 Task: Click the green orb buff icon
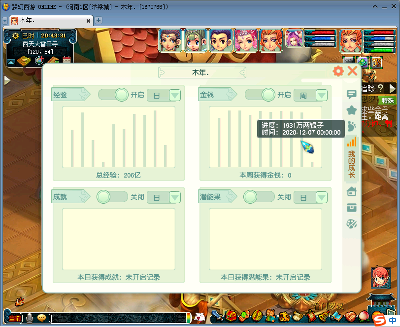tap(363, 62)
